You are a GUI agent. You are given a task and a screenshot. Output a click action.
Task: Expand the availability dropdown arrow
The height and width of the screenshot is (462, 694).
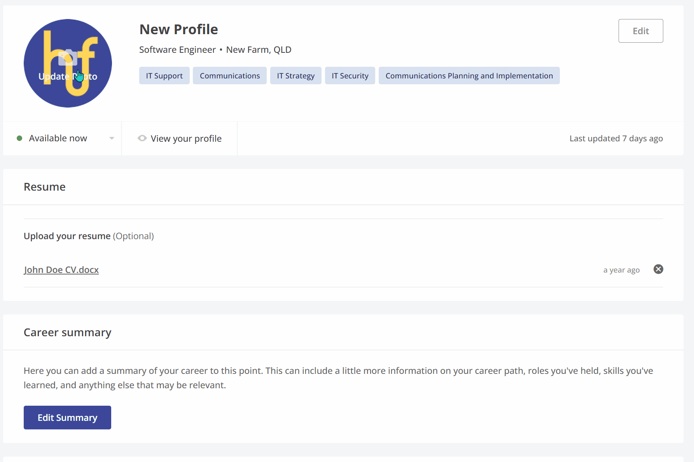point(112,138)
